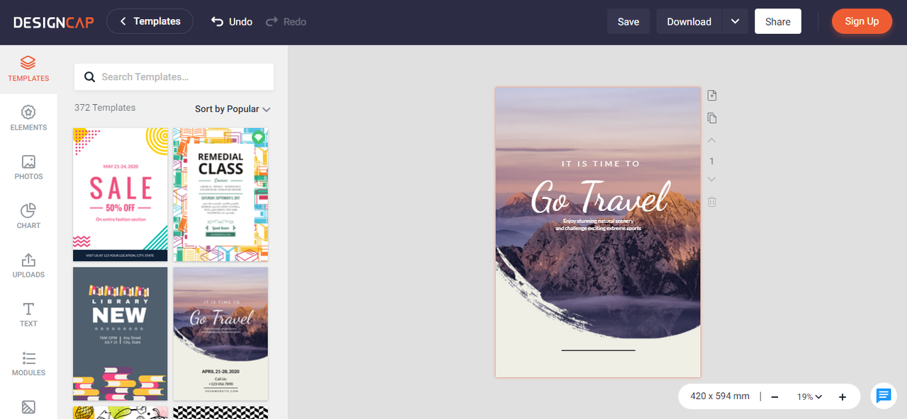
Task: Open the Photos sidebar tab
Action: (28, 167)
